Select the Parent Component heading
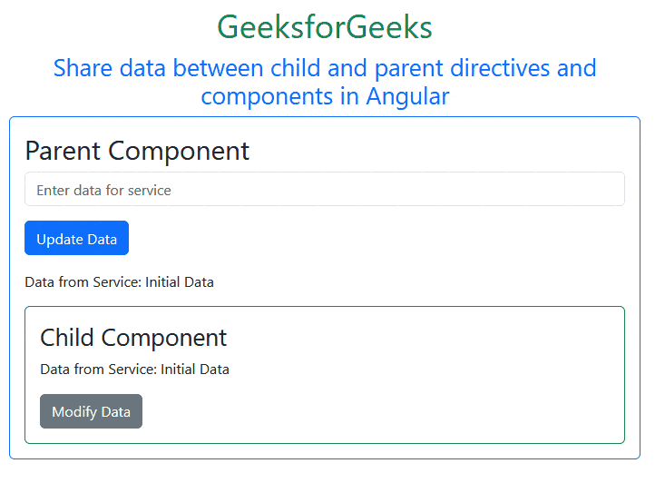 coord(137,151)
